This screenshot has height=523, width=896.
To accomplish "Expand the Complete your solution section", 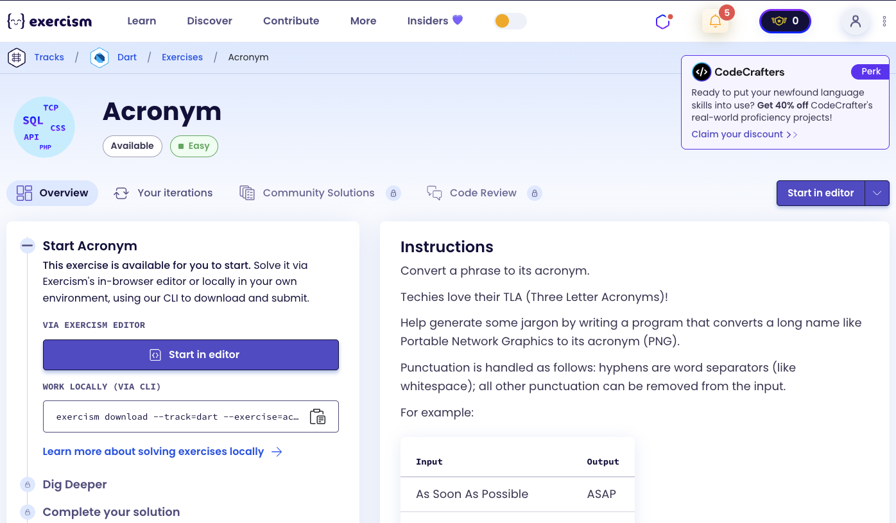I will coord(110,512).
